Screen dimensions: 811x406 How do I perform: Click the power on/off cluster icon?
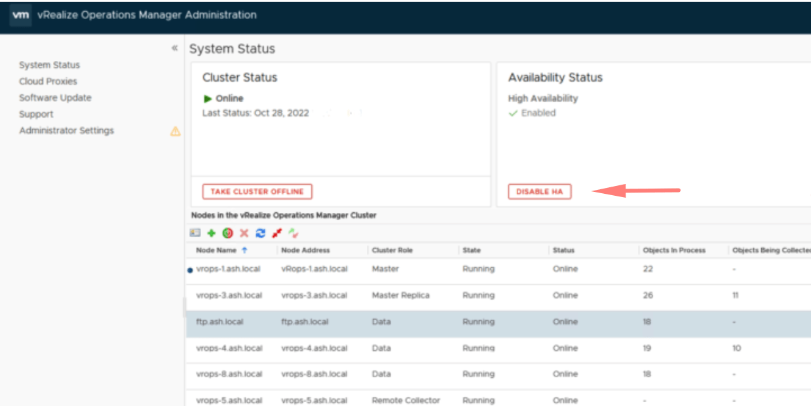tap(227, 232)
